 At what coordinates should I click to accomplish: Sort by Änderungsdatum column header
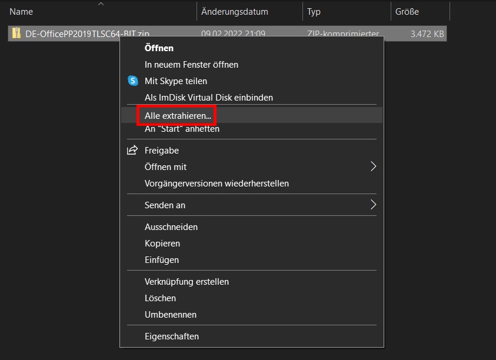pos(234,11)
